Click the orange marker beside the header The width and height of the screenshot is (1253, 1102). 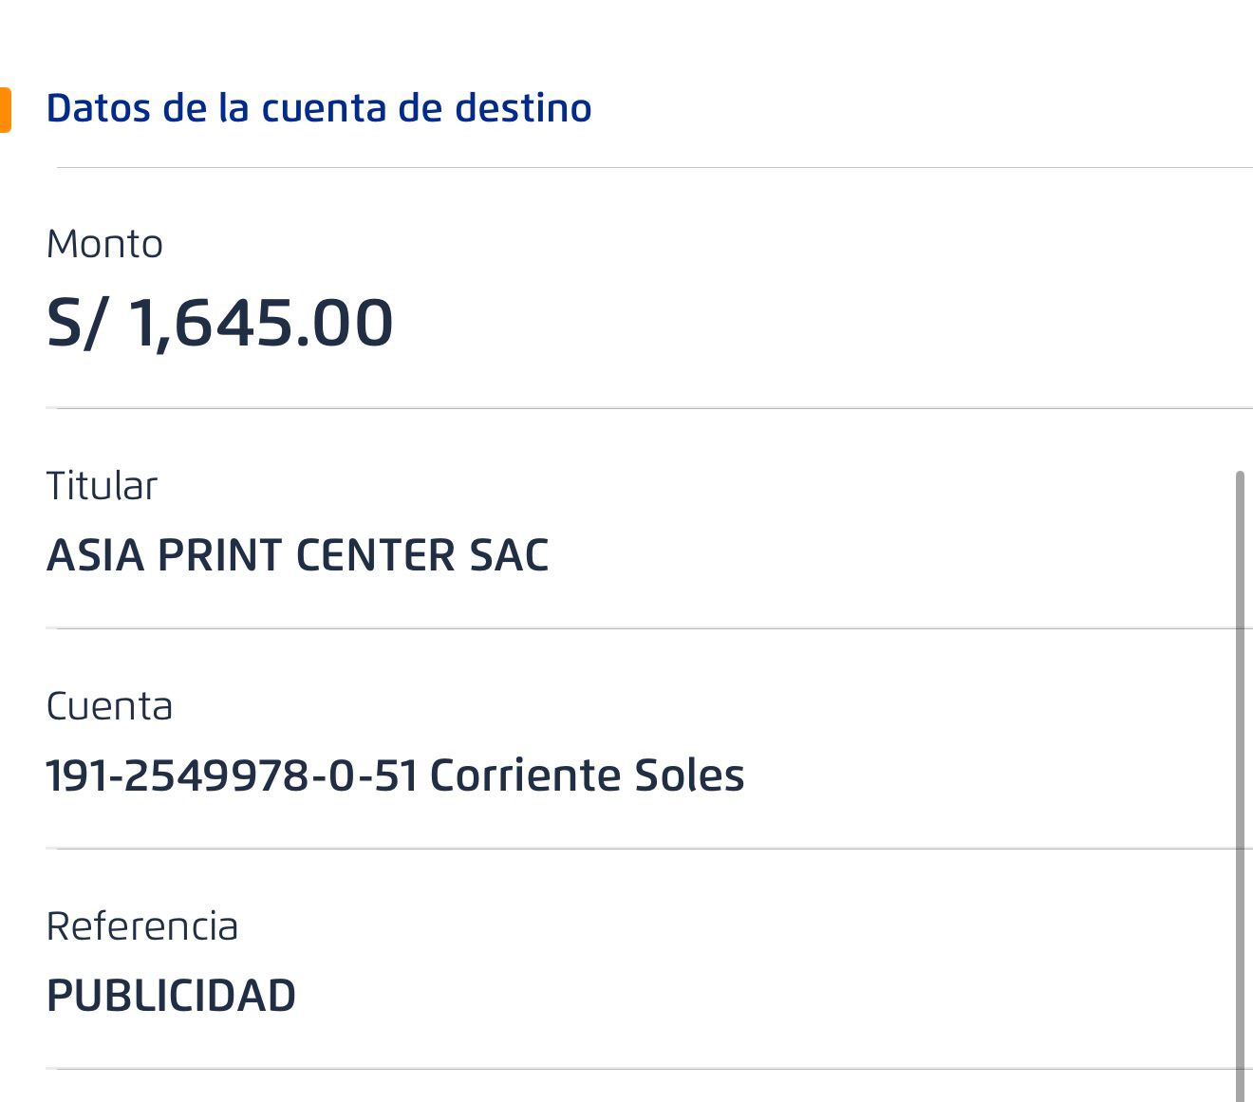(x=5, y=110)
